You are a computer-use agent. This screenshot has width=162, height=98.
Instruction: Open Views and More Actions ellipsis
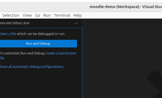point(76,23)
